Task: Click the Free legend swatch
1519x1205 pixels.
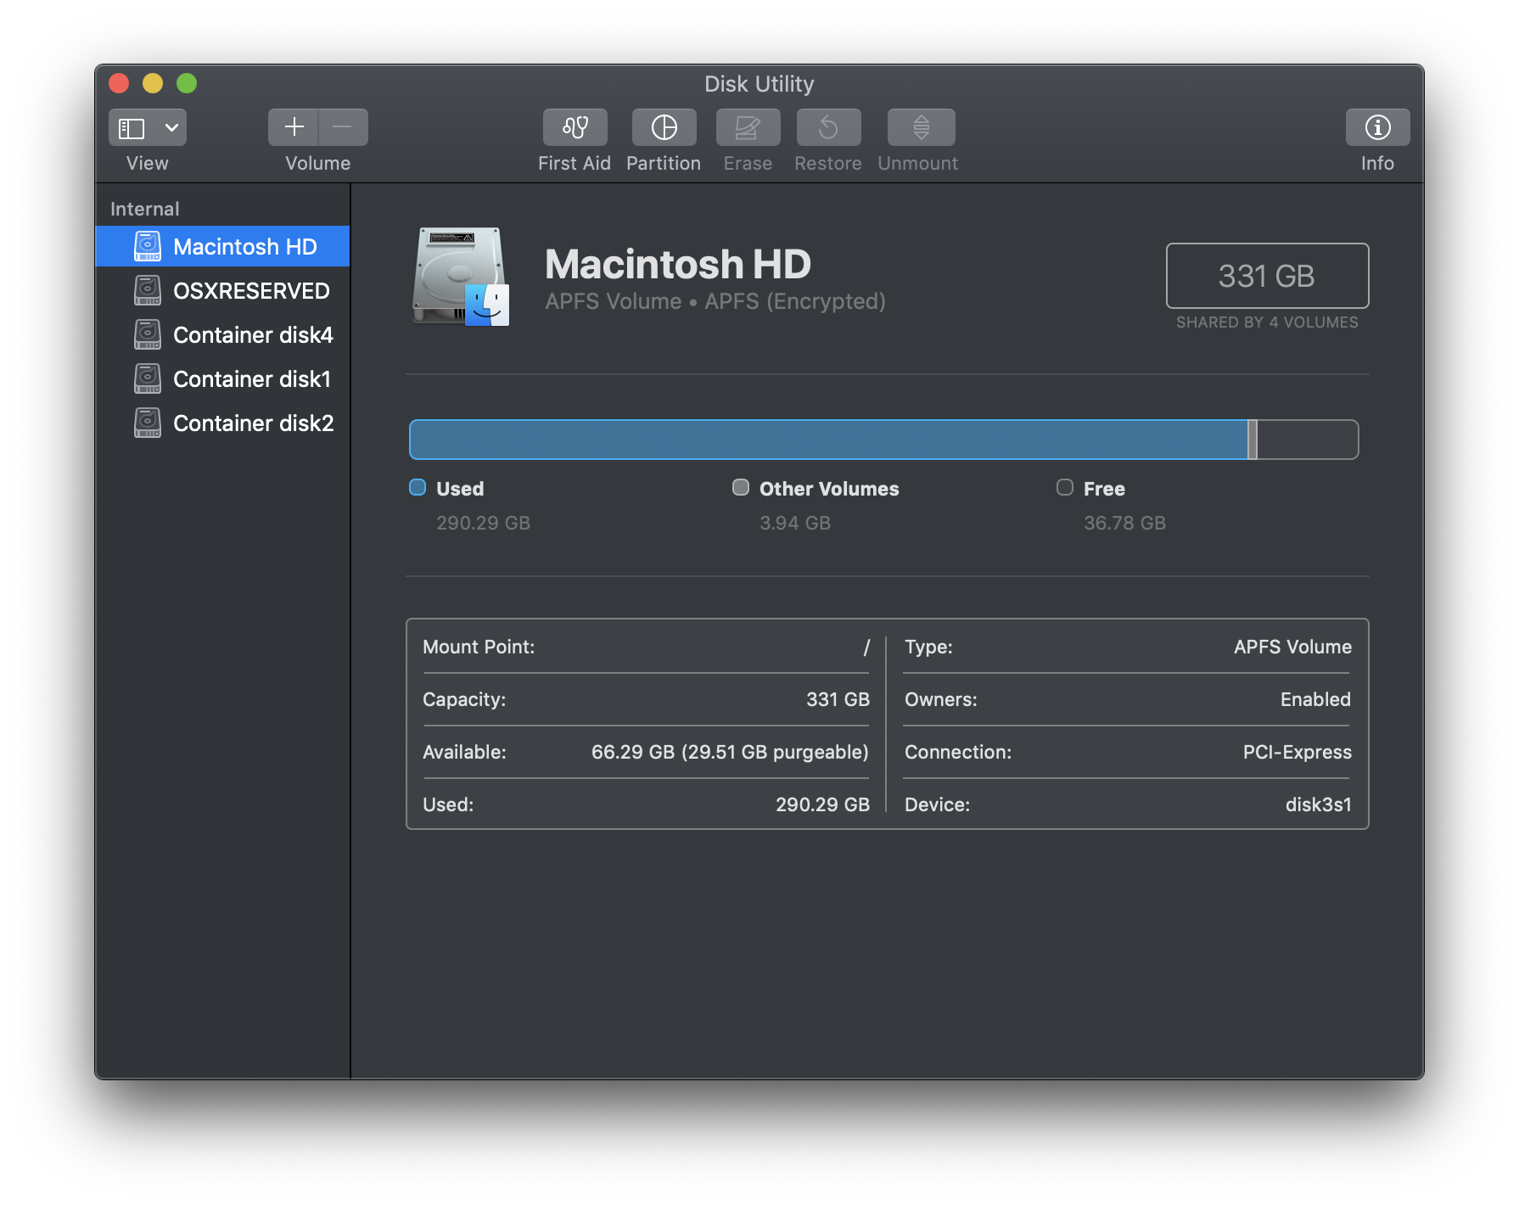Action: click(1065, 487)
